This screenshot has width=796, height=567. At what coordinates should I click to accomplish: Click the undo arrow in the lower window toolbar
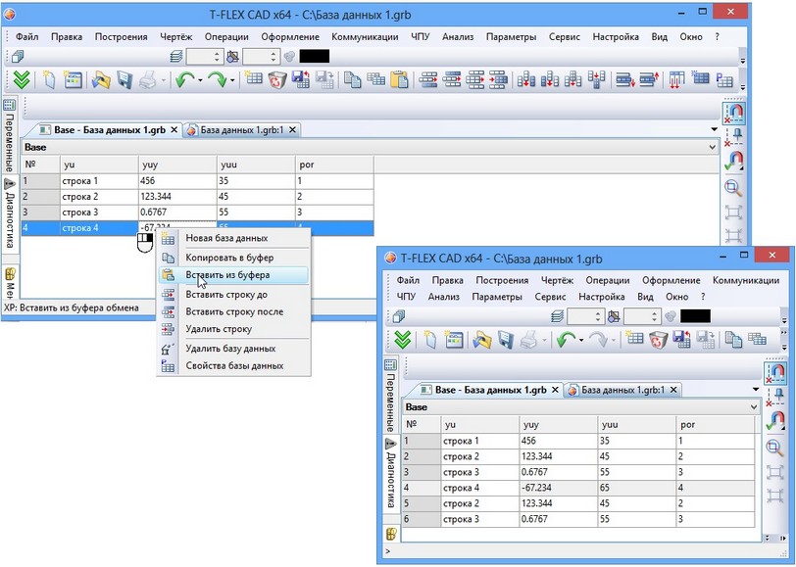tap(566, 339)
